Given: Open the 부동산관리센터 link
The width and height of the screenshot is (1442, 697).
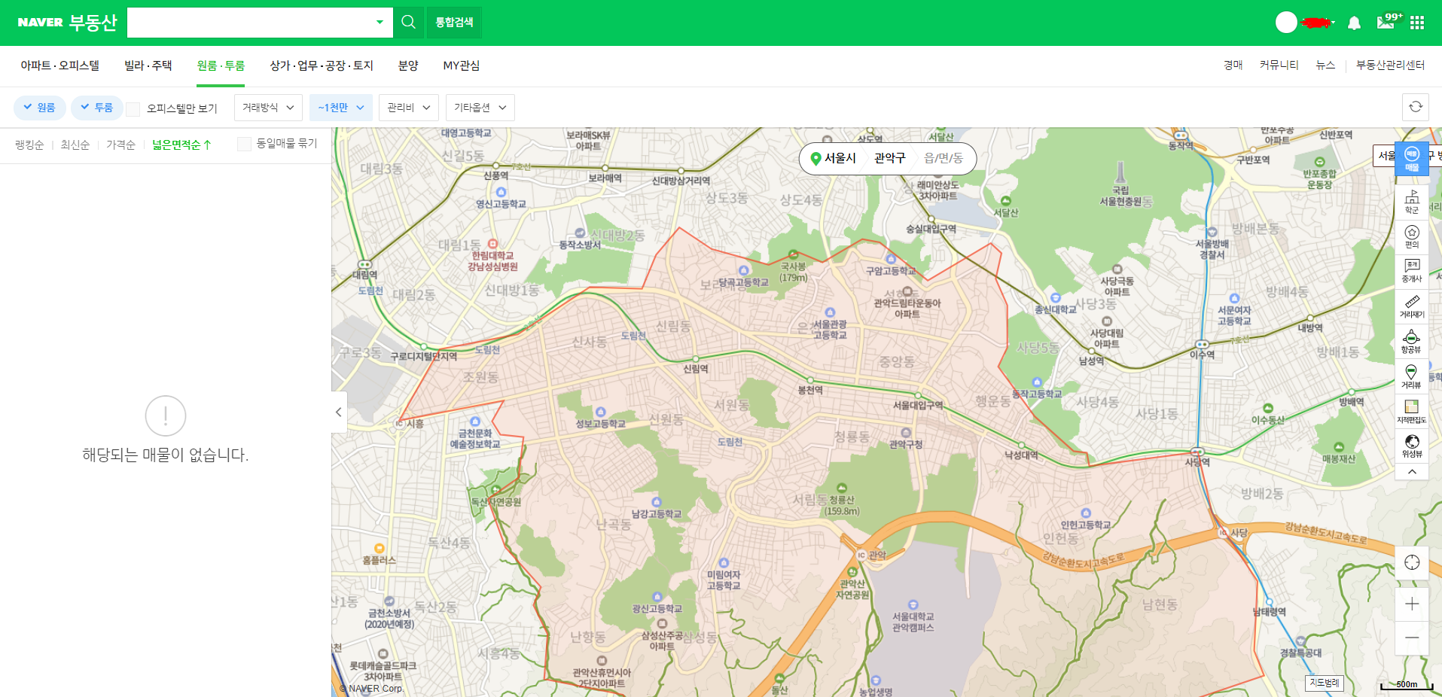Looking at the screenshot, I should pyautogui.click(x=1390, y=65).
